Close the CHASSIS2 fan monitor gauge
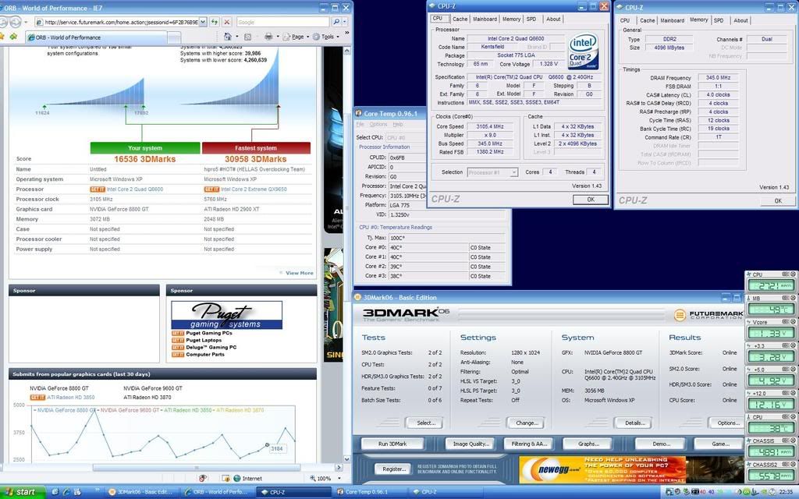This screenshot has width=799, height=499. pos(793,465)
